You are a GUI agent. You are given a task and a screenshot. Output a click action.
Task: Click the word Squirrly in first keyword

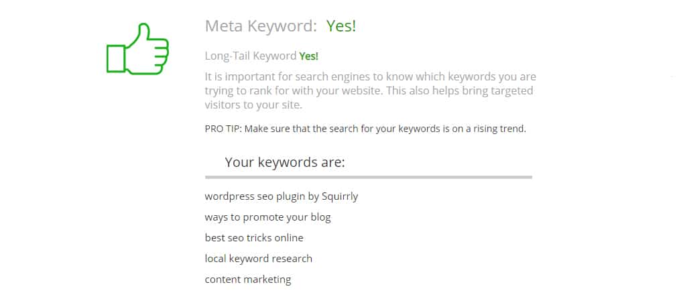coord(340,197)
